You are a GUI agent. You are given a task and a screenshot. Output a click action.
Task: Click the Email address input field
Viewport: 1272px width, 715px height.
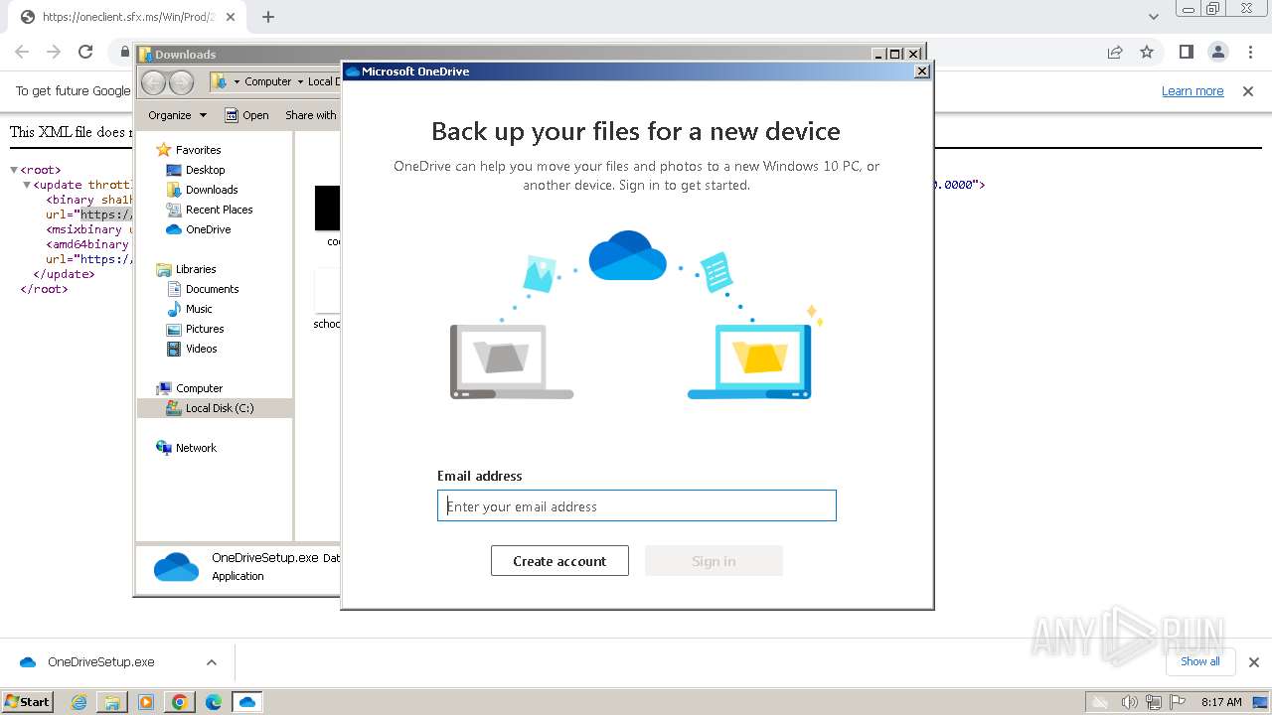636,505
